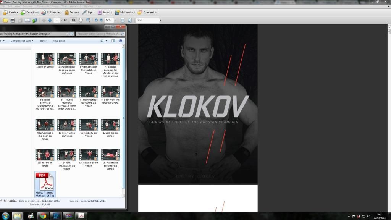Click the volume icon in system tray
This screenshot has height=220, width=391.
point(368,216)
